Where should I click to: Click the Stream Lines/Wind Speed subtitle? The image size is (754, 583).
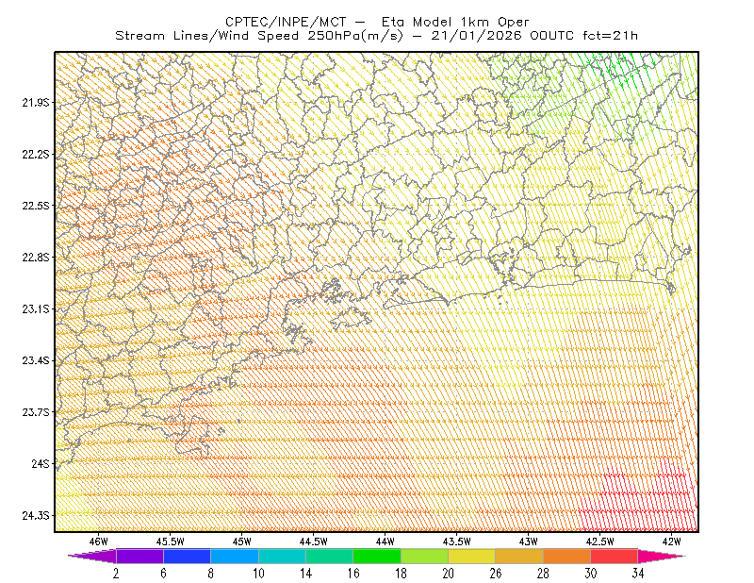point(258,36)
